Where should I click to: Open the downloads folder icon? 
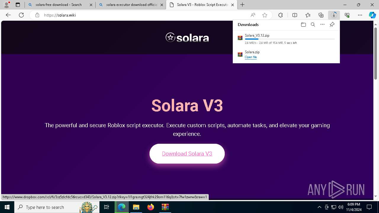pos(303,25)
